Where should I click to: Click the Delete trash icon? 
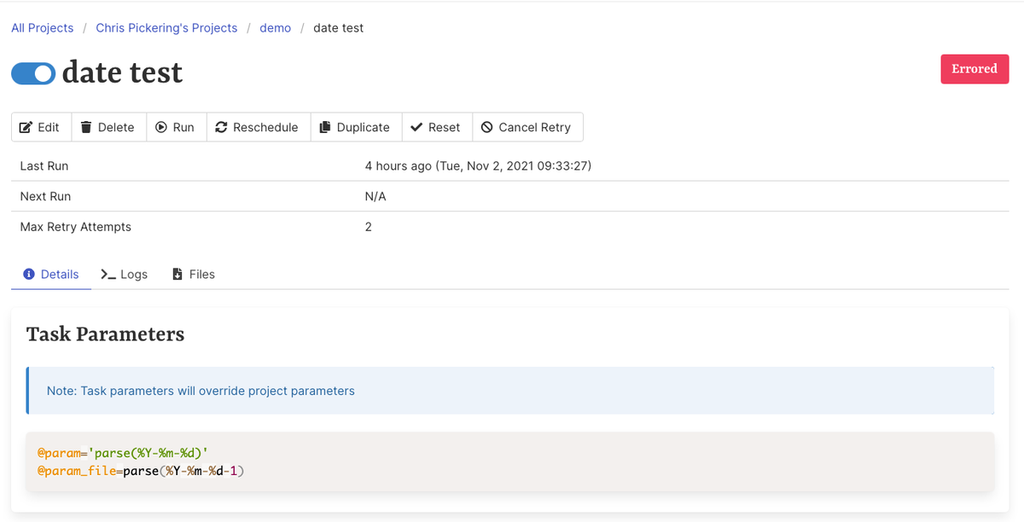pyautogui.click(x=90, y=126)
